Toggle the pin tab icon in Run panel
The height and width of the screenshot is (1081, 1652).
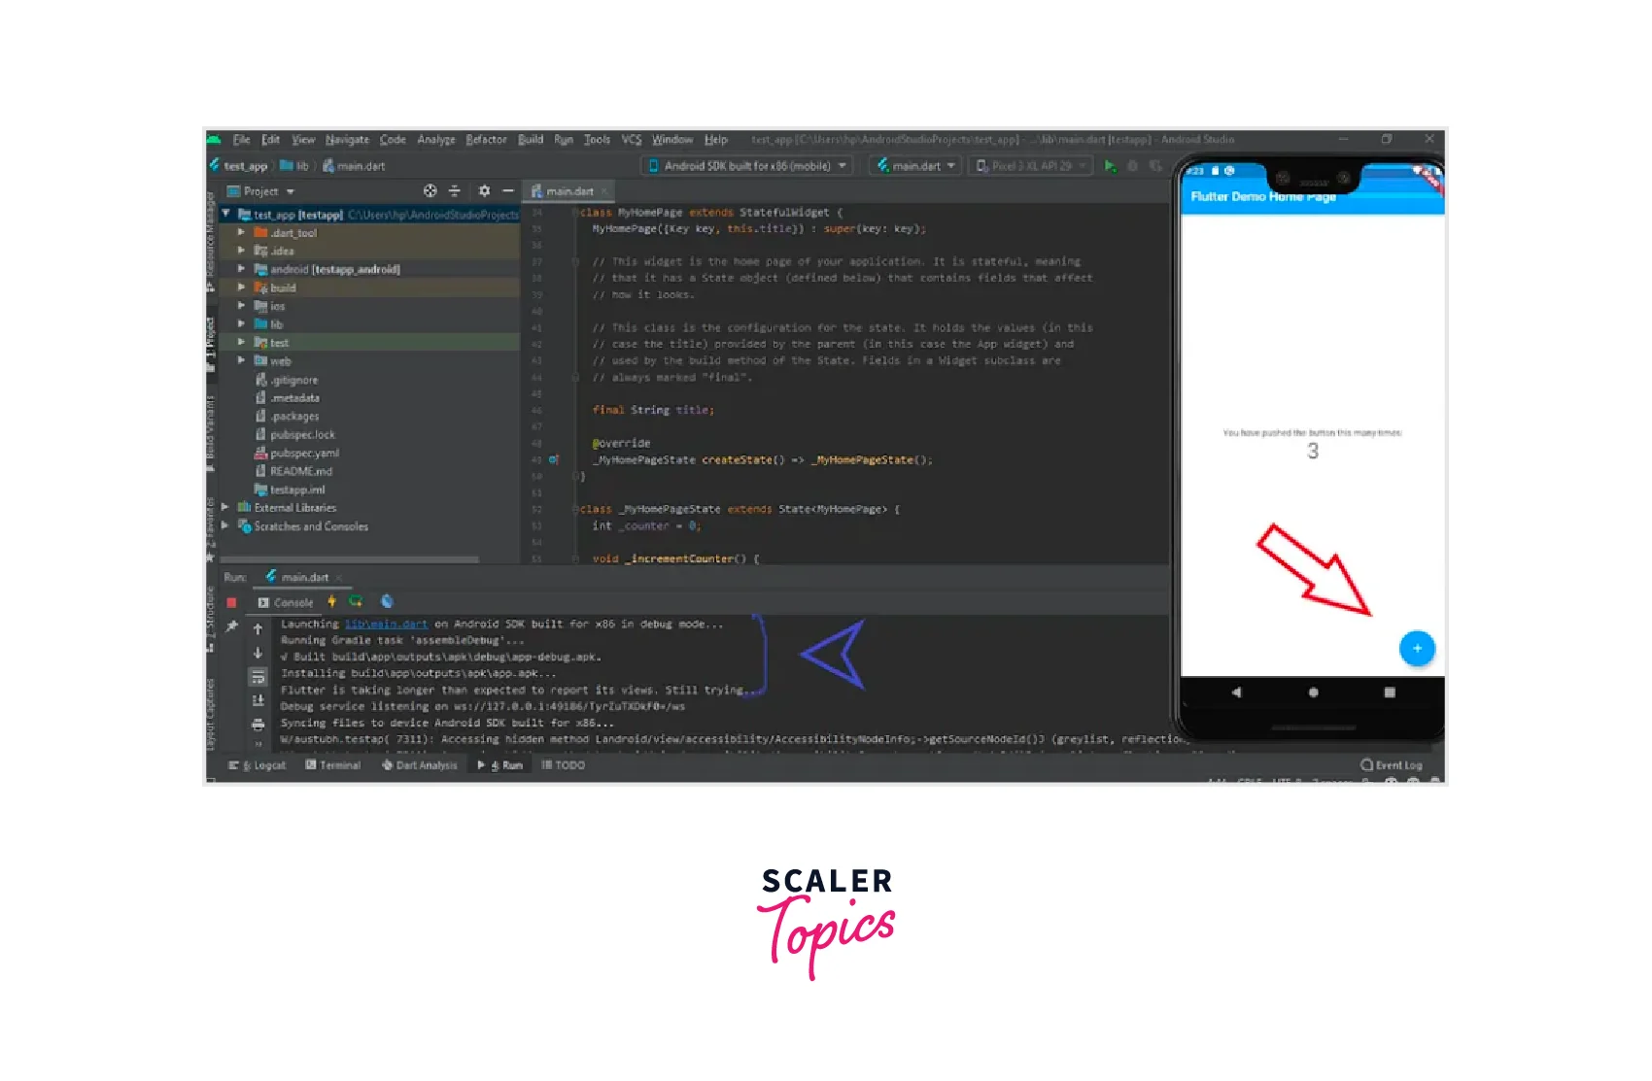[231, 627]
